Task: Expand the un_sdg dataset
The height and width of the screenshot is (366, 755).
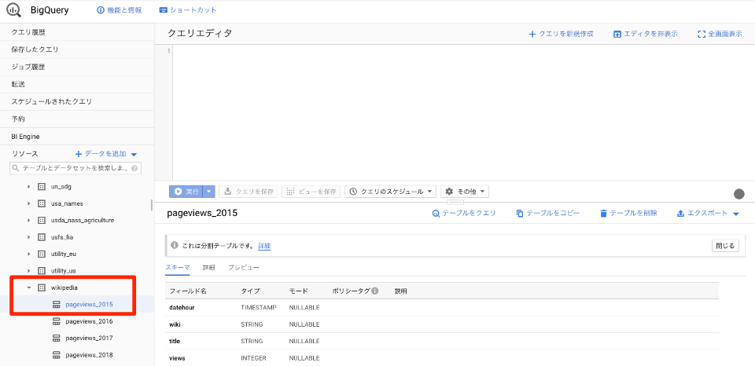Action: pos(28,186)
